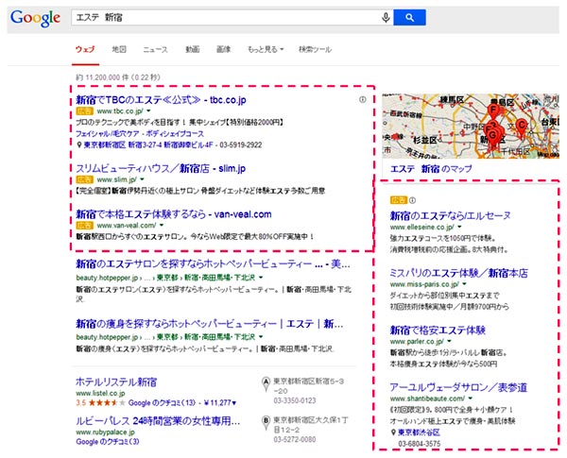Open Google のクチコミ(3) reviews link
This screenshot has width=567, height=458.
[108, 442]
